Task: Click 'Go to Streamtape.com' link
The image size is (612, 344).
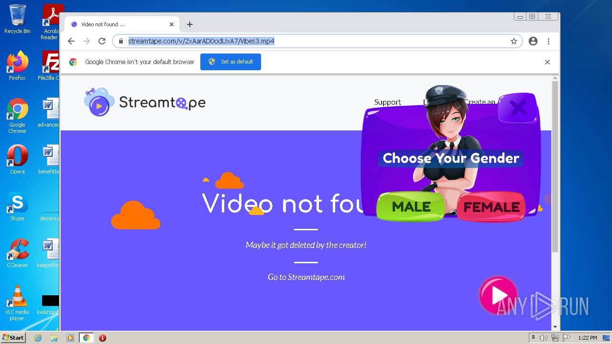Action: (306, 277)
